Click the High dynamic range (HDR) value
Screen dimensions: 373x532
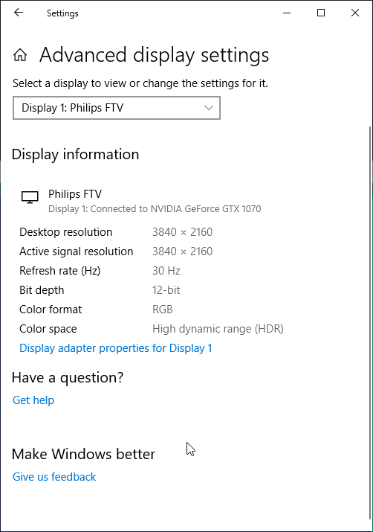click(218, 329)
